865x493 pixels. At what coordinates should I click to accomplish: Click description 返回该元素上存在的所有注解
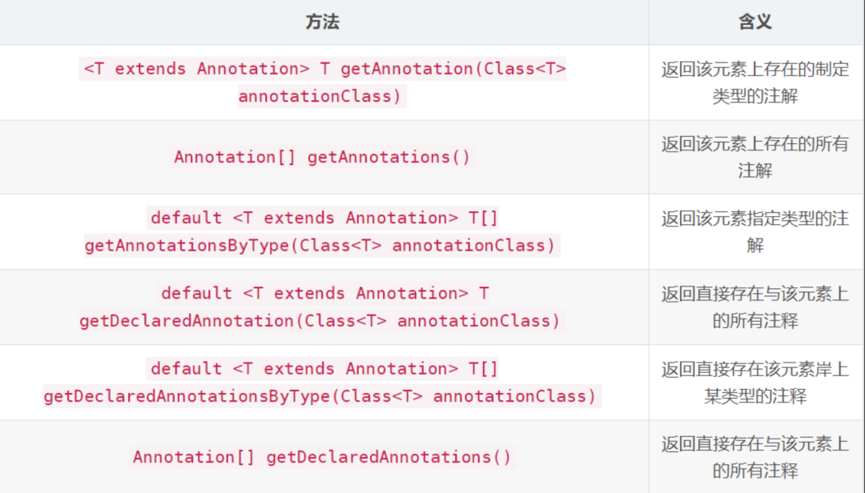coord(754,157)
